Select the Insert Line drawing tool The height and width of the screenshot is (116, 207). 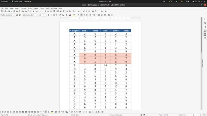[x=99, y=11]
